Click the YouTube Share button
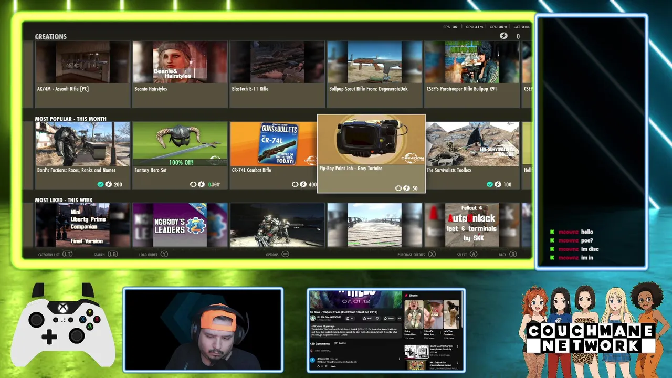672x378 pixels. click(389, 319)
